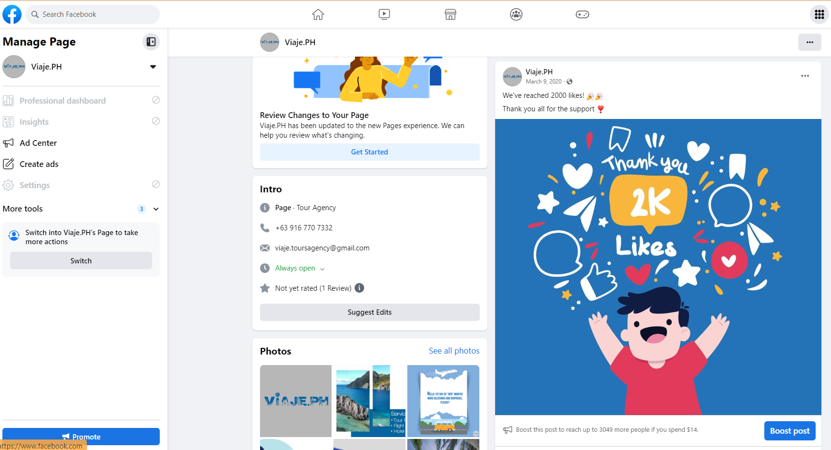Click the phone number +63 916 770 7332
This screenshot has height=450, width=831.
[304, 228]
